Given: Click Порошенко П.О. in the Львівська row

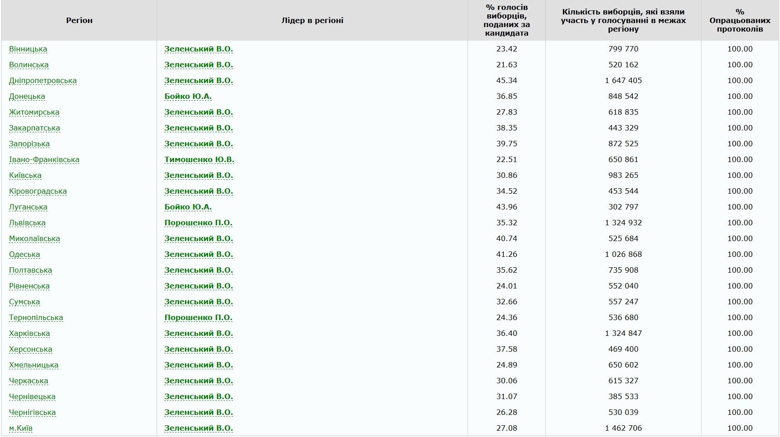Looking at the screenshot, I should [198, 223].
